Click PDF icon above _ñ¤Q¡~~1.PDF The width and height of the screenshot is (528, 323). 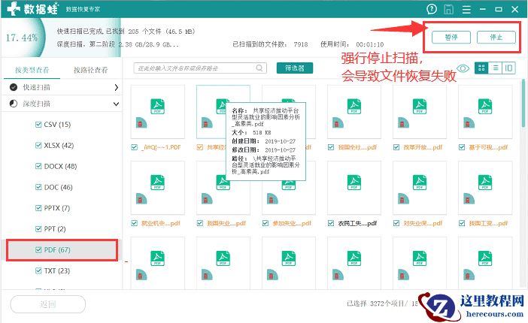(x=157, y=107)
